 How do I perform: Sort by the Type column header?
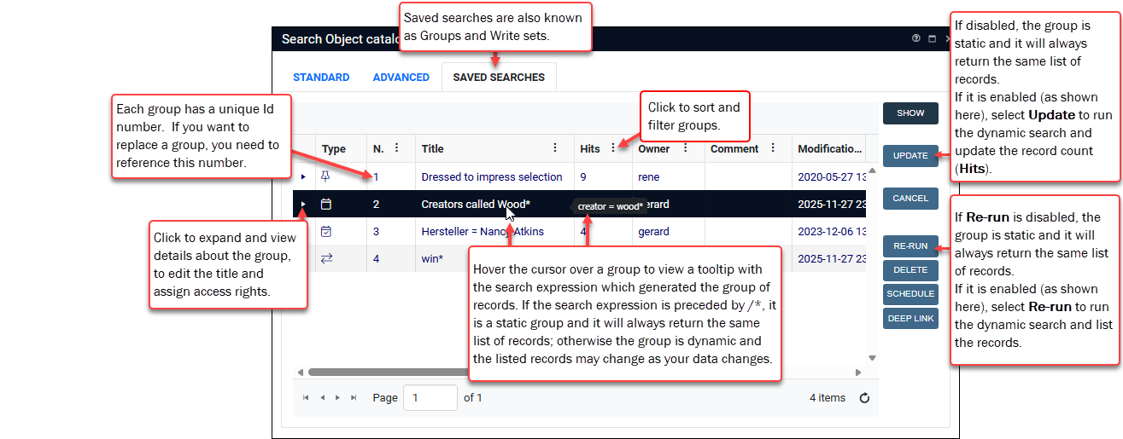point(334,148)
